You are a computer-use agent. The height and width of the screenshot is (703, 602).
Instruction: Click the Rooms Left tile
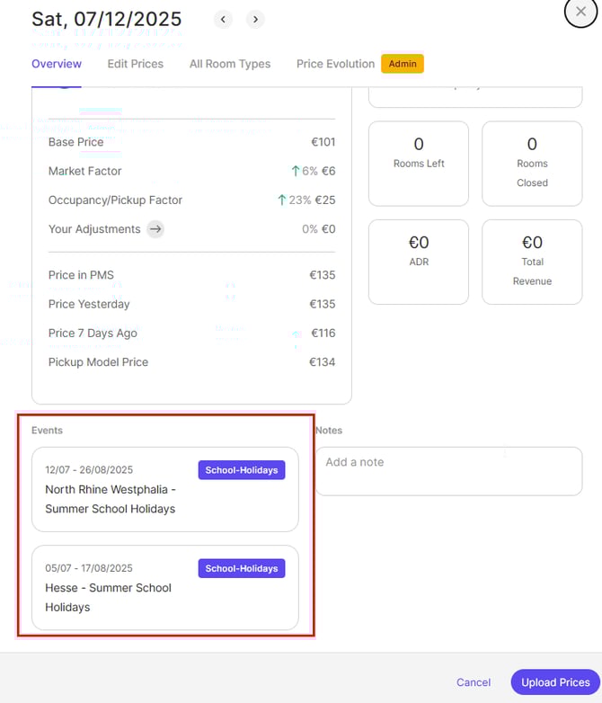(x=419, y=164)
